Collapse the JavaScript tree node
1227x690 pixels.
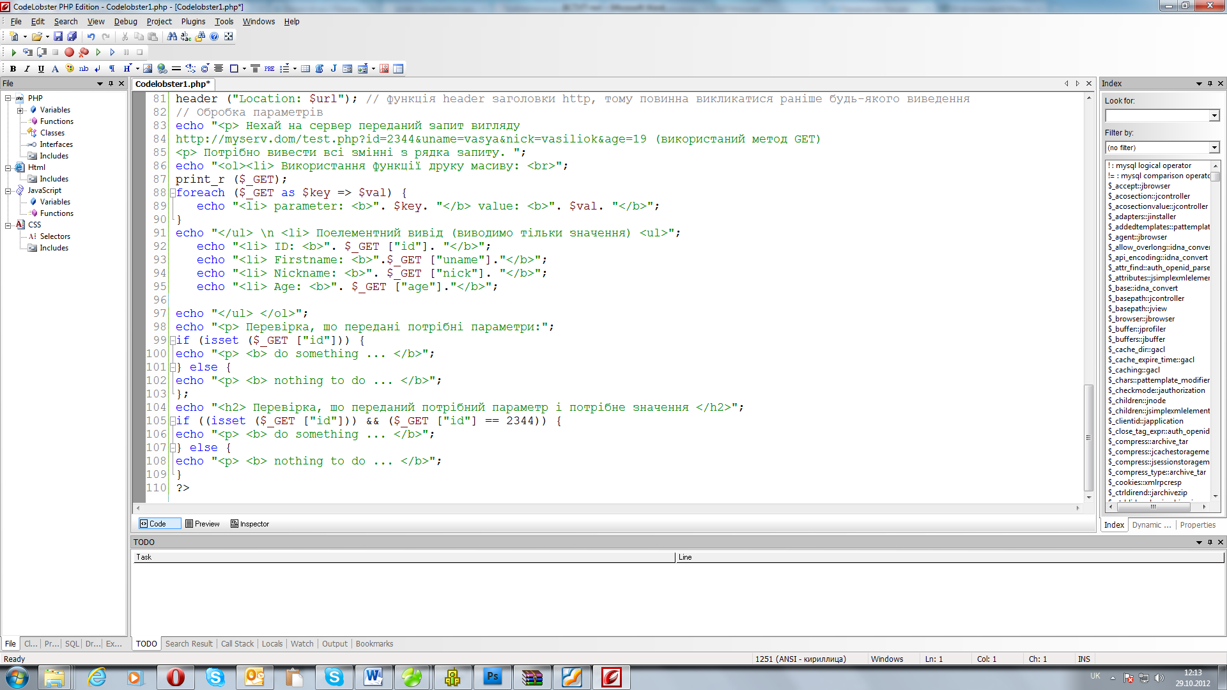(x=8, y=190)
